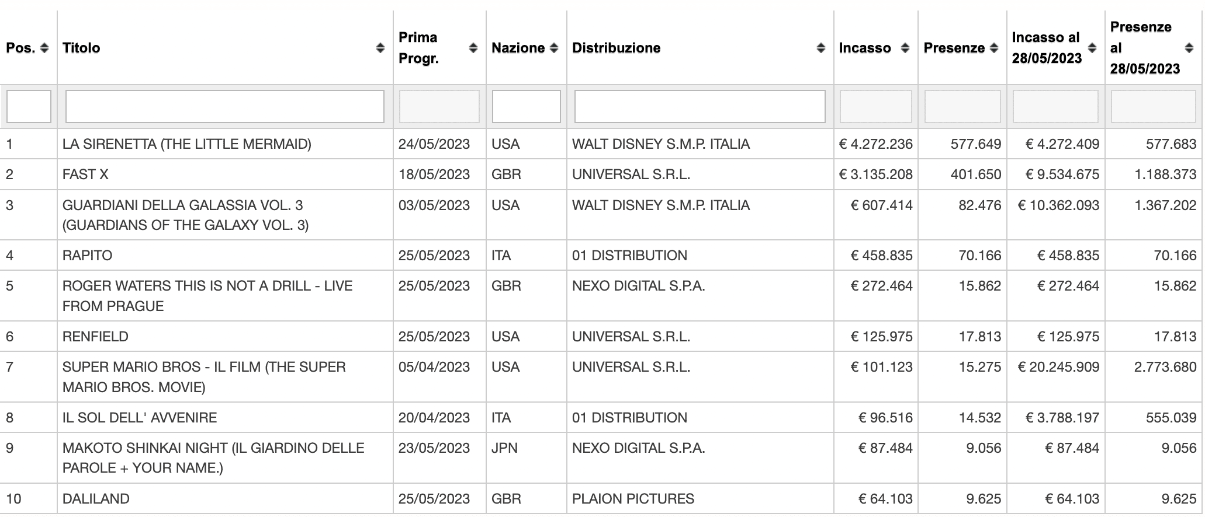Click date 18/05/2023 for FAST X

(434, 174)
